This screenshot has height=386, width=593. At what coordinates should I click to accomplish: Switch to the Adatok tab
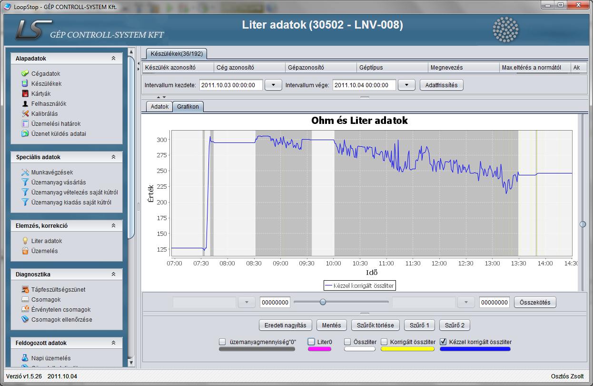[x=159, y=107]
